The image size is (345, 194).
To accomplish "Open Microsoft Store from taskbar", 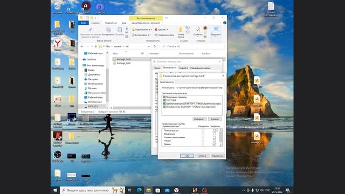I will coord(158,190).
